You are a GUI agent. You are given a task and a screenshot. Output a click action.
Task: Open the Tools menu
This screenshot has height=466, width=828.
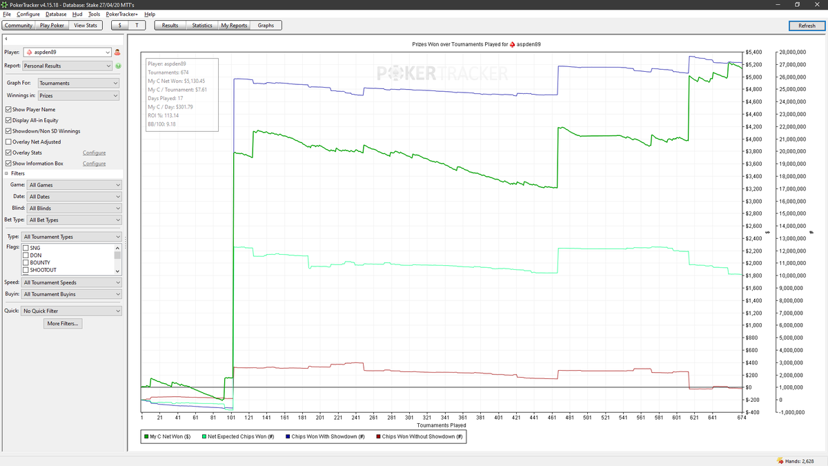(95, 14)
